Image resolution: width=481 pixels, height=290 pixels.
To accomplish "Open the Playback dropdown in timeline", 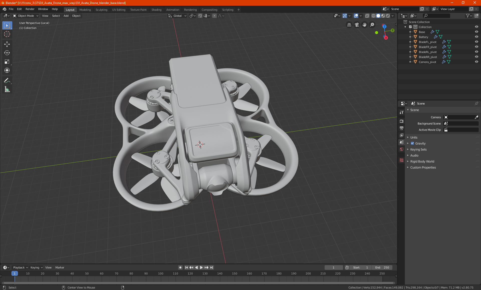I will pyautogui.click(x=21, y=267).
